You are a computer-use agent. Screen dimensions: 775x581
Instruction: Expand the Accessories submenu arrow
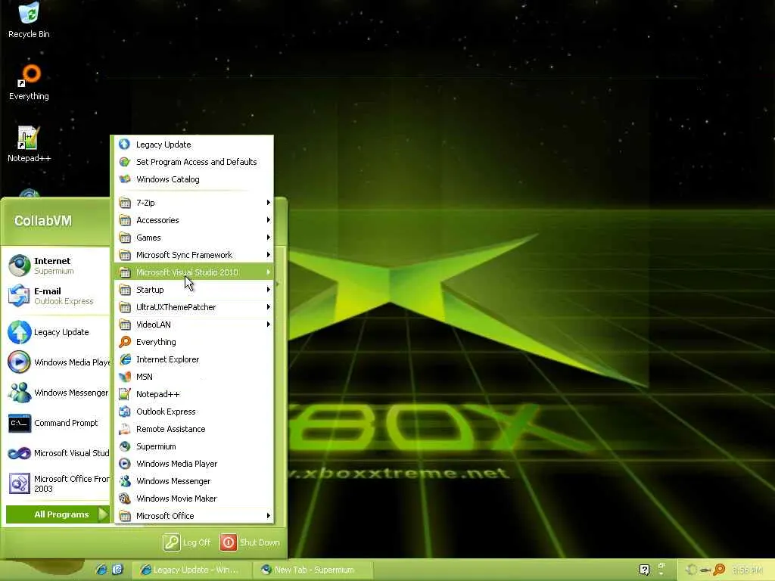pyautogui.click(x=269, y=220)
